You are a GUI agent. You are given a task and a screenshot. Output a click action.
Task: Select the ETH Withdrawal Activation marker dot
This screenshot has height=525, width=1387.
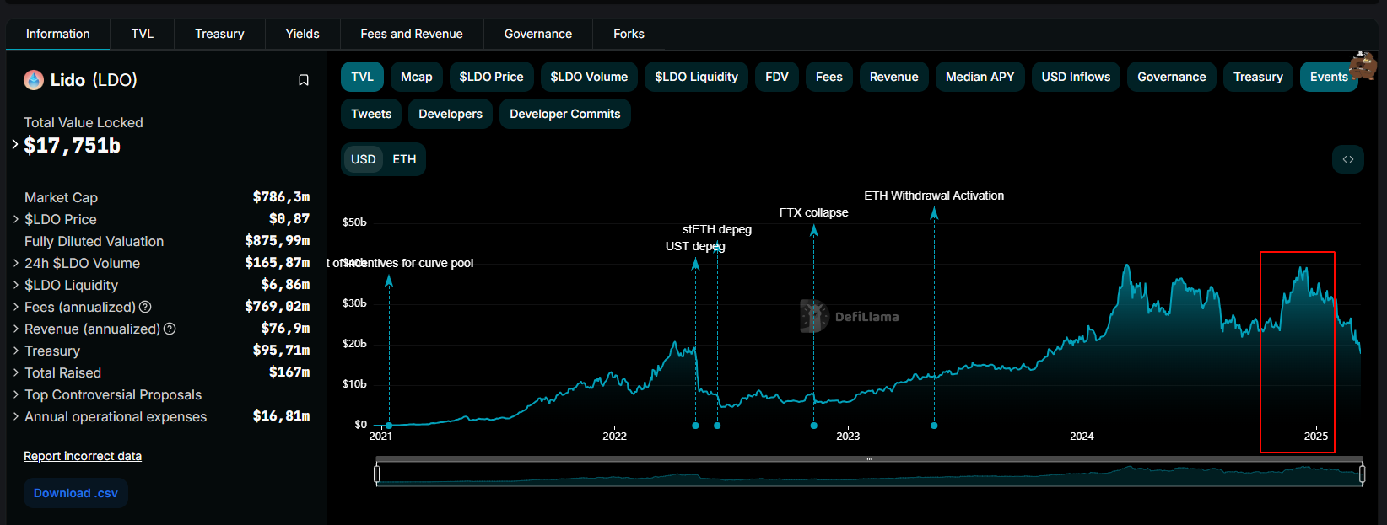934,426
